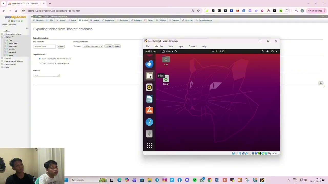Open the transaksi table in tree
Image resolution: width=328 pixels, height=184 pixels.
[12, 52]
